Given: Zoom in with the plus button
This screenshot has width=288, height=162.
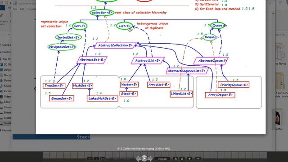Looking at the screenshot, I should click(x=90, y=159).
